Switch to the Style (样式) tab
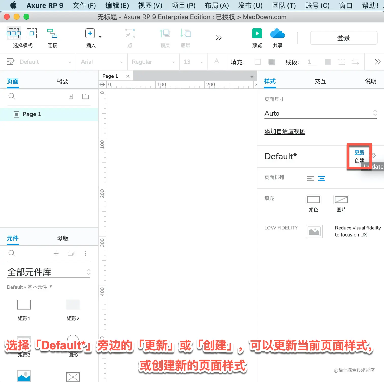Image resolution: width=384 pixels, height=382 pixels. pos(270,81)
